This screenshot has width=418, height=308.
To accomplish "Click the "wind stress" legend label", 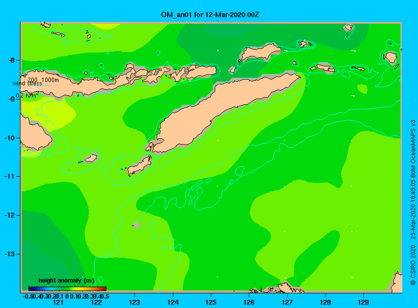I will (x=27, y=83).
